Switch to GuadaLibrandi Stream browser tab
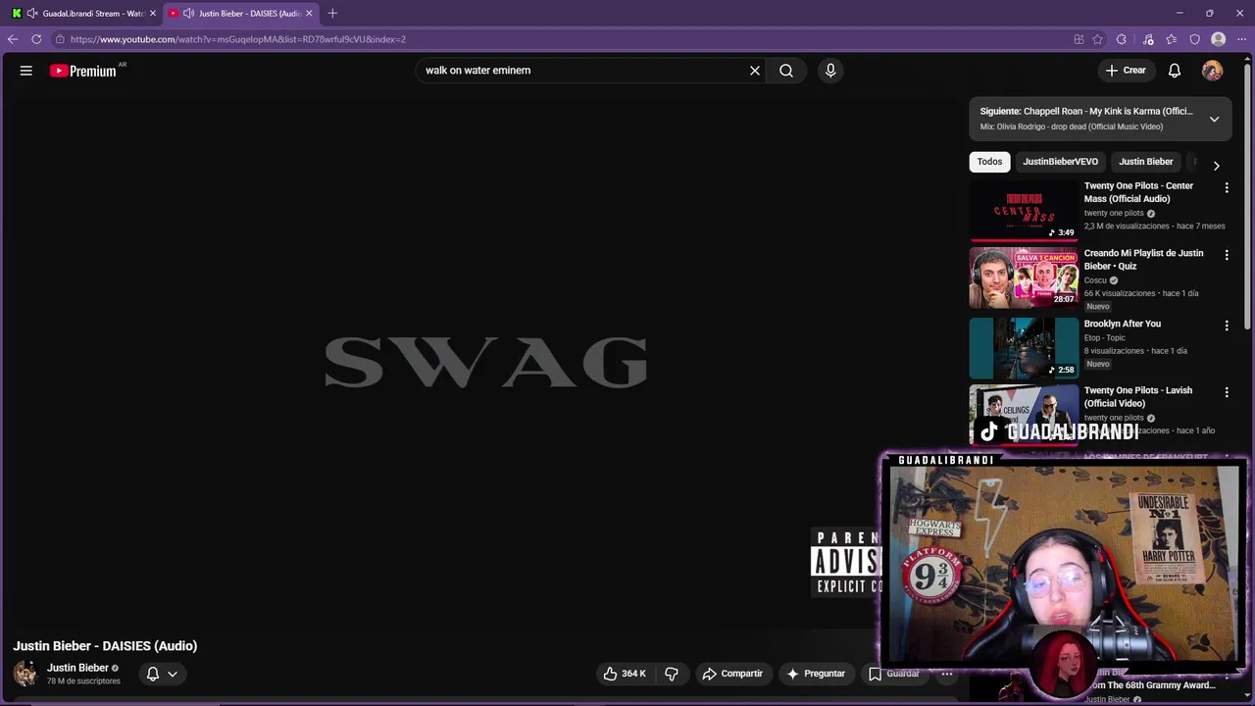The image size is (1255, 706). [x=84, y=13]
